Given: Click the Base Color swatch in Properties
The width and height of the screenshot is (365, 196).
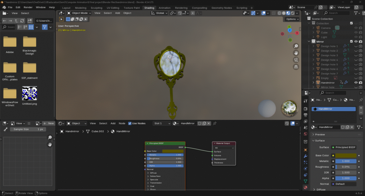Looking at the screenshot, I should (345, 155).
